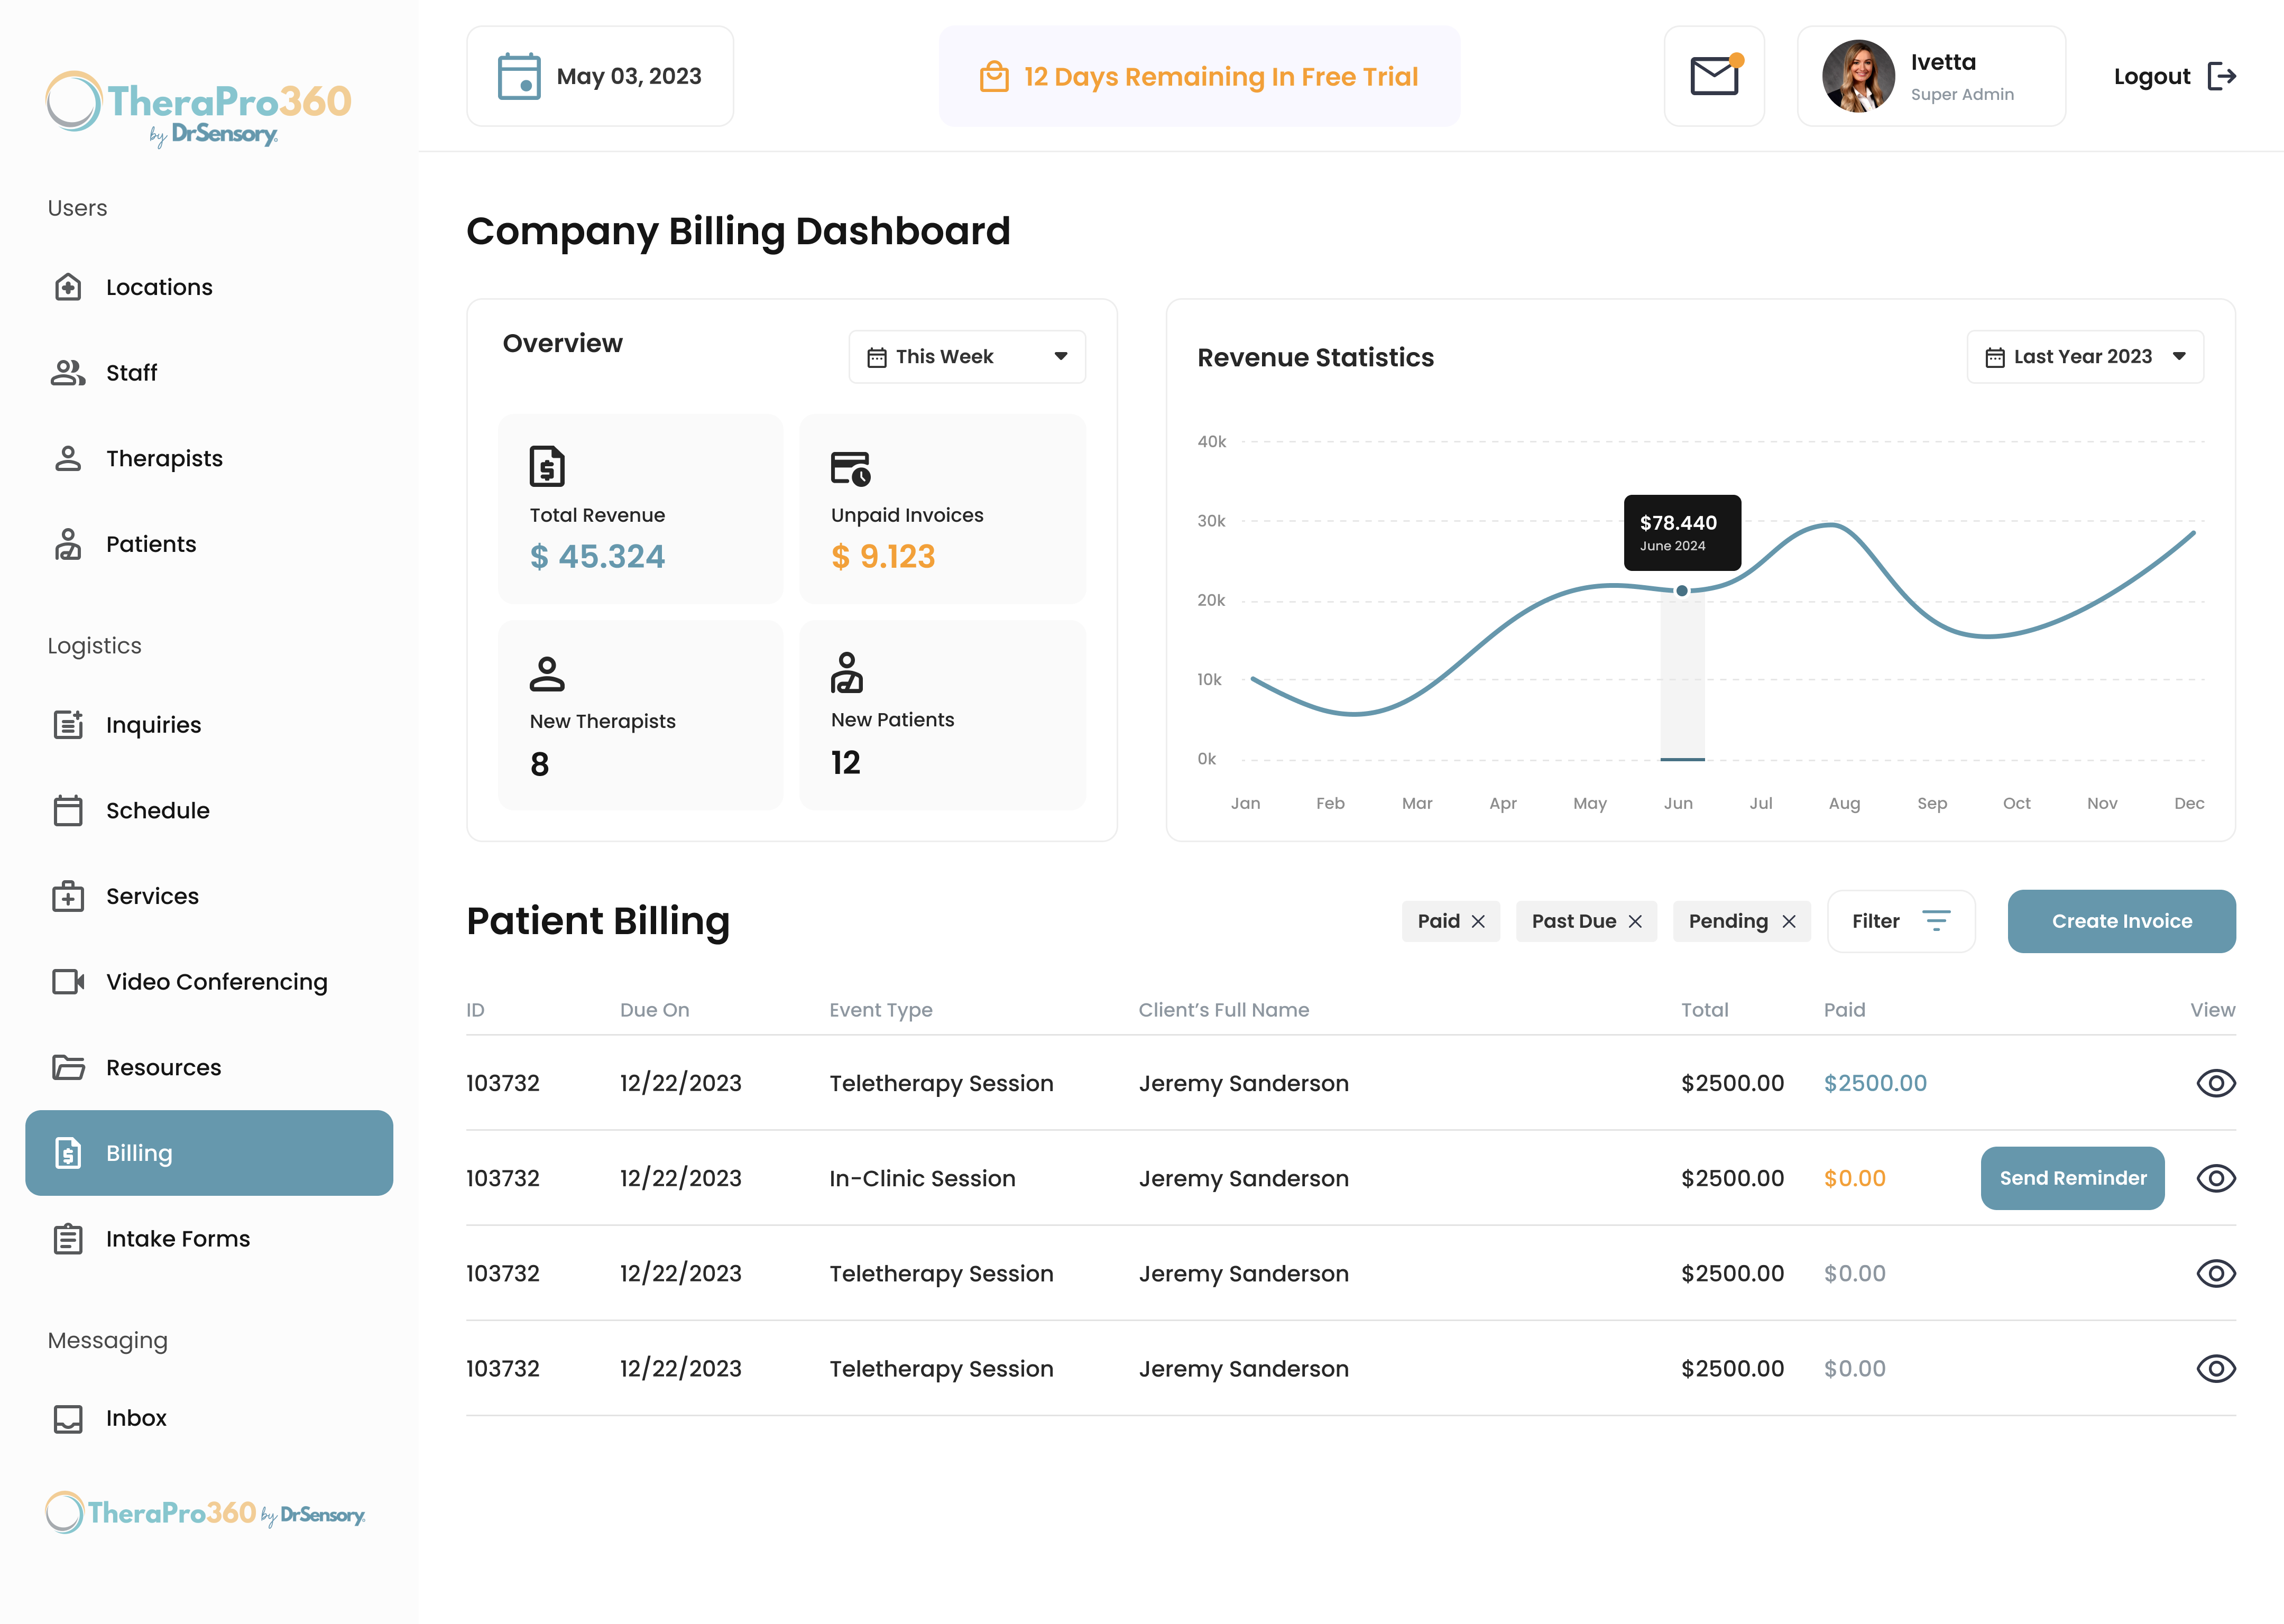Click the Due On column header
Viewport: 2284px width, 1624px height.
pos(654,1010)
